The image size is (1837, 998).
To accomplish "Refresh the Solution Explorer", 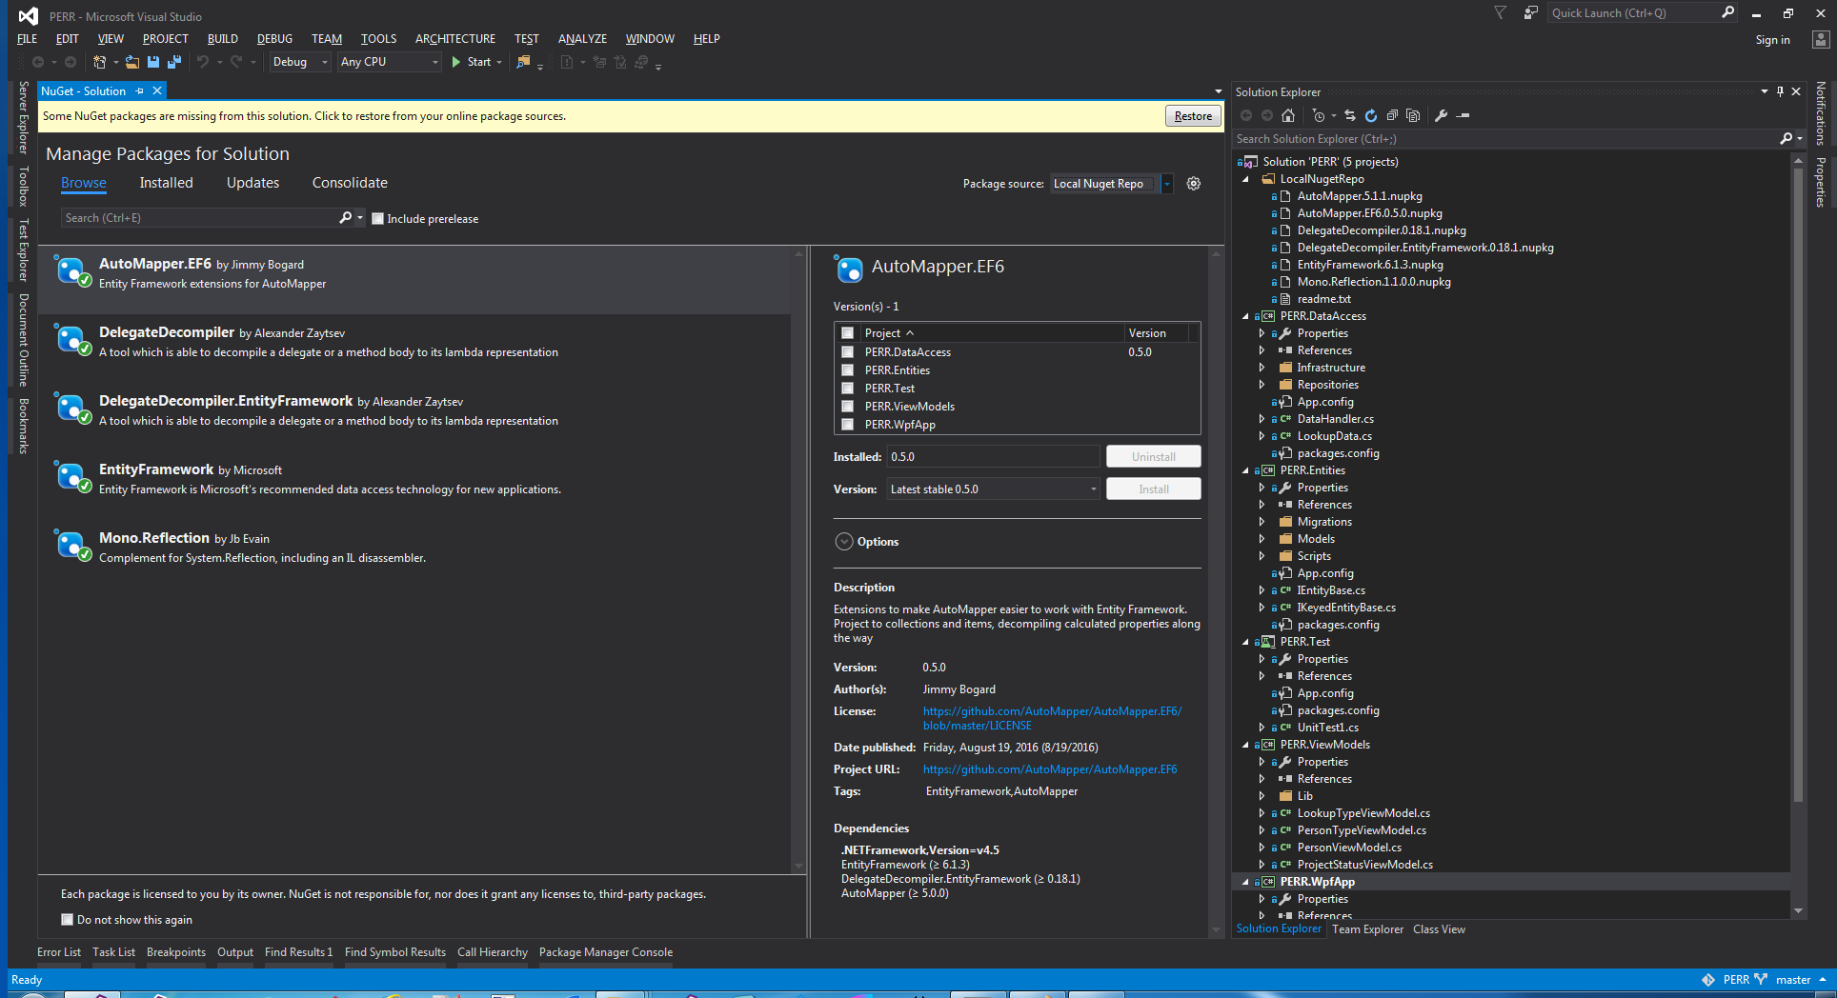I will pos(1371,115).
